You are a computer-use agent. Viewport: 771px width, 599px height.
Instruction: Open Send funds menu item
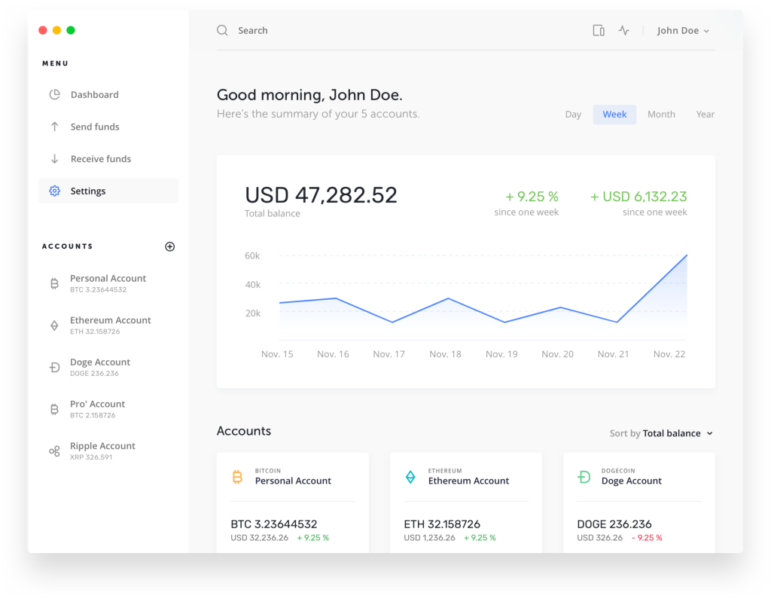tap(108, 127)
